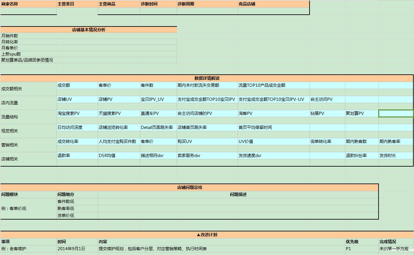This screenshot has height=255, width=414.
Task: Select the 聚划算单品/品牌团参团情况 cell
Action: pos(28,60)
